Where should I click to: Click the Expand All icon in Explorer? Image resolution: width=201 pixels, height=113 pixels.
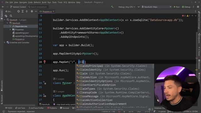click(23, 11)
